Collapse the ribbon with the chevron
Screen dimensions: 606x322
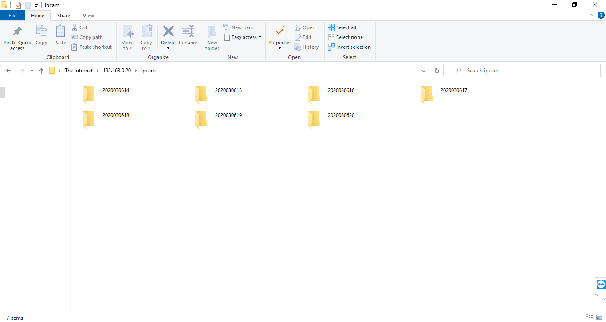591,15
